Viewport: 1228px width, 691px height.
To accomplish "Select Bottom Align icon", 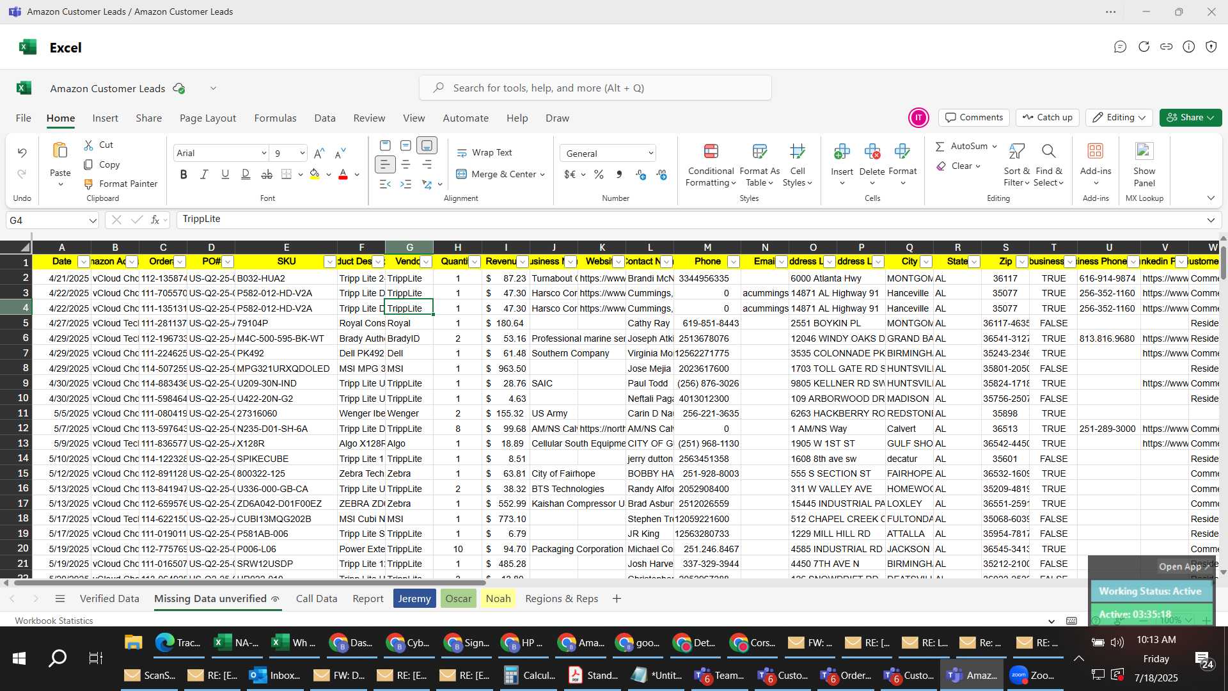I will pos(427,145).
